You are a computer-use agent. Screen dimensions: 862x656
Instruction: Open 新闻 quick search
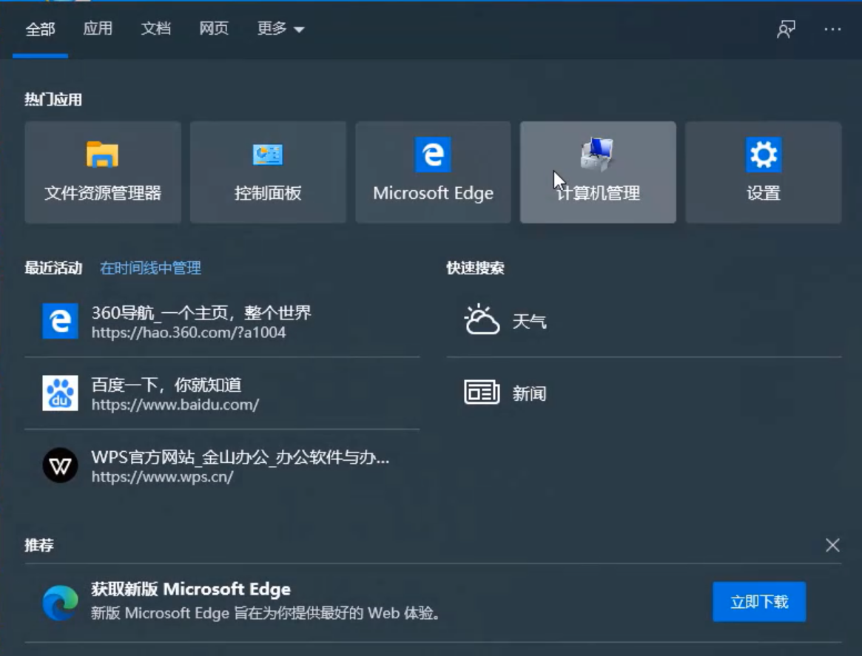[x=529, y=393]
